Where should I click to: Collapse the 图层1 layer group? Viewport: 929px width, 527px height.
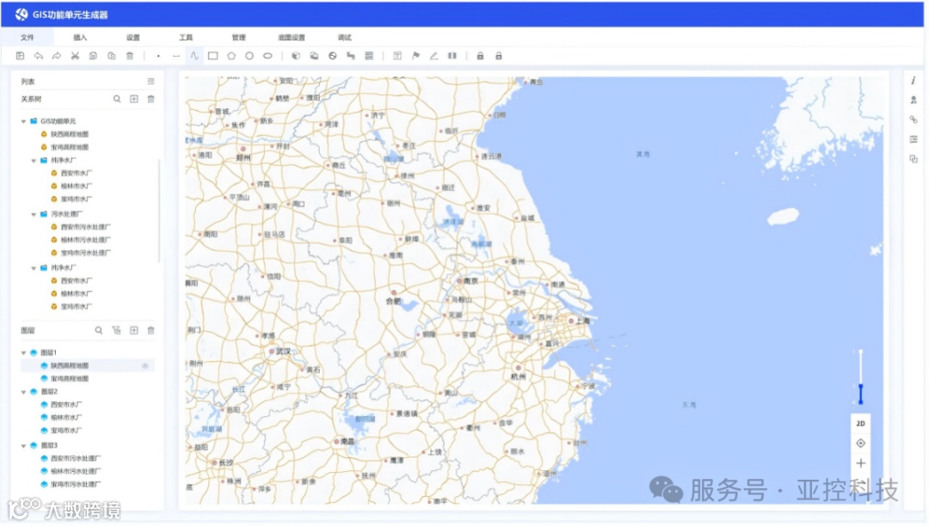(24, 353)
